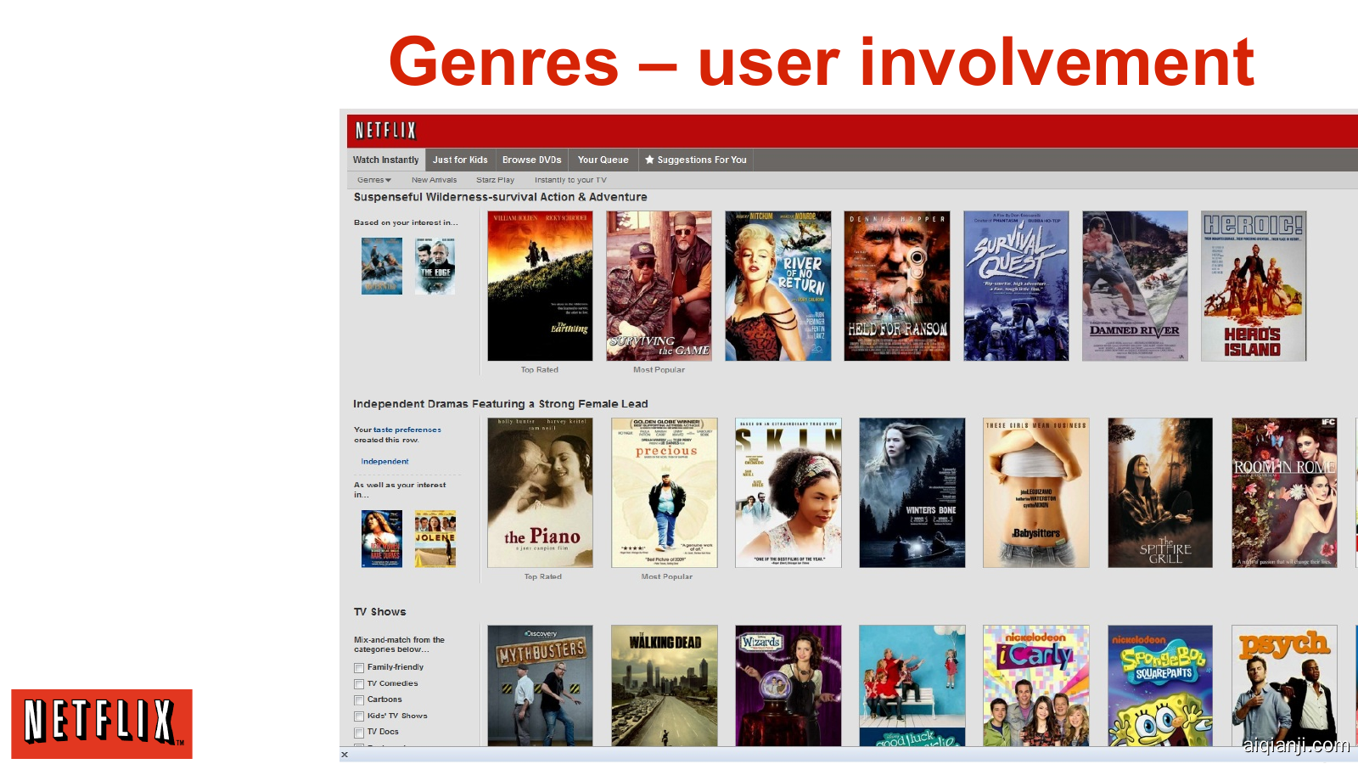The height and width of the screenshot is (764, 1358).
Task: Click the star icon next to Suggestions For You
Action: coord(650,160)
